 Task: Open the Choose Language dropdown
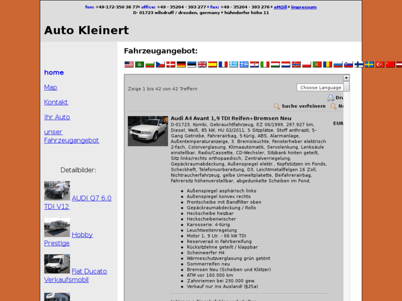[x=320, y=87]
